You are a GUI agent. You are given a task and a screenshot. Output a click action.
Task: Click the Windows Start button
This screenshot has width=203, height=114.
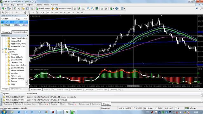[x=4, y=112]
